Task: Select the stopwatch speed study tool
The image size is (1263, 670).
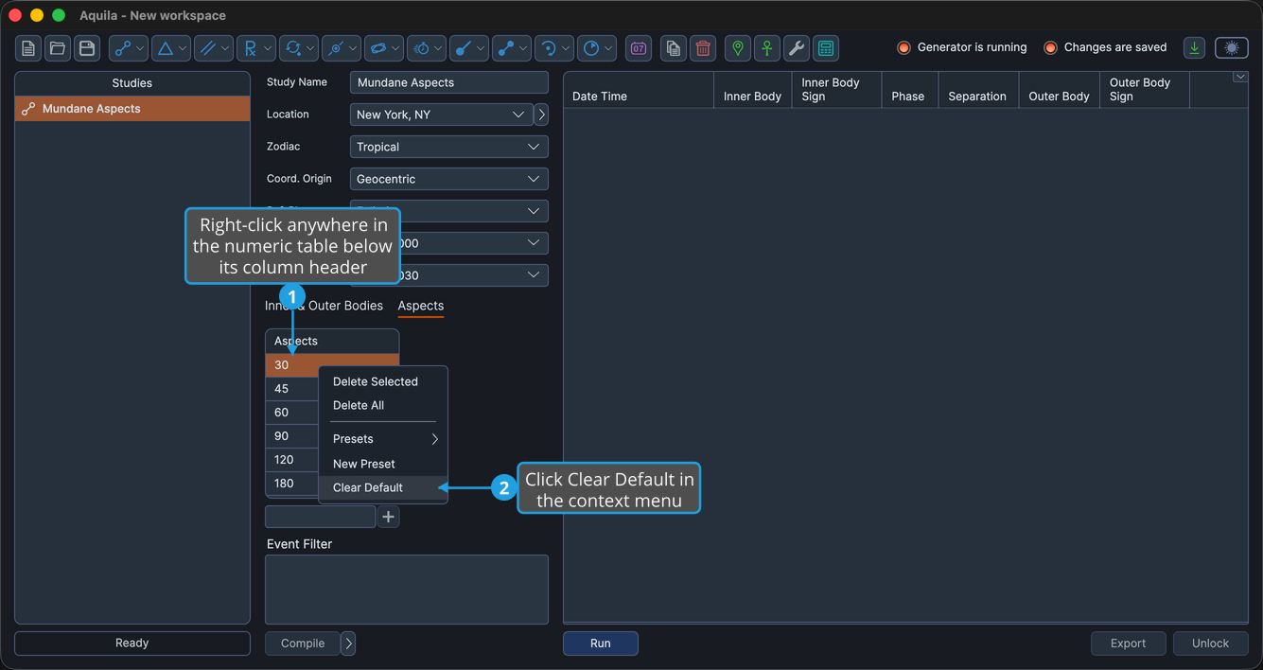Action: click(421, 48)
